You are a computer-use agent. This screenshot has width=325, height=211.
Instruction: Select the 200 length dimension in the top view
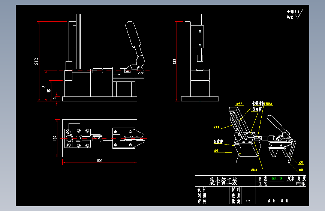tap(100, 161)
